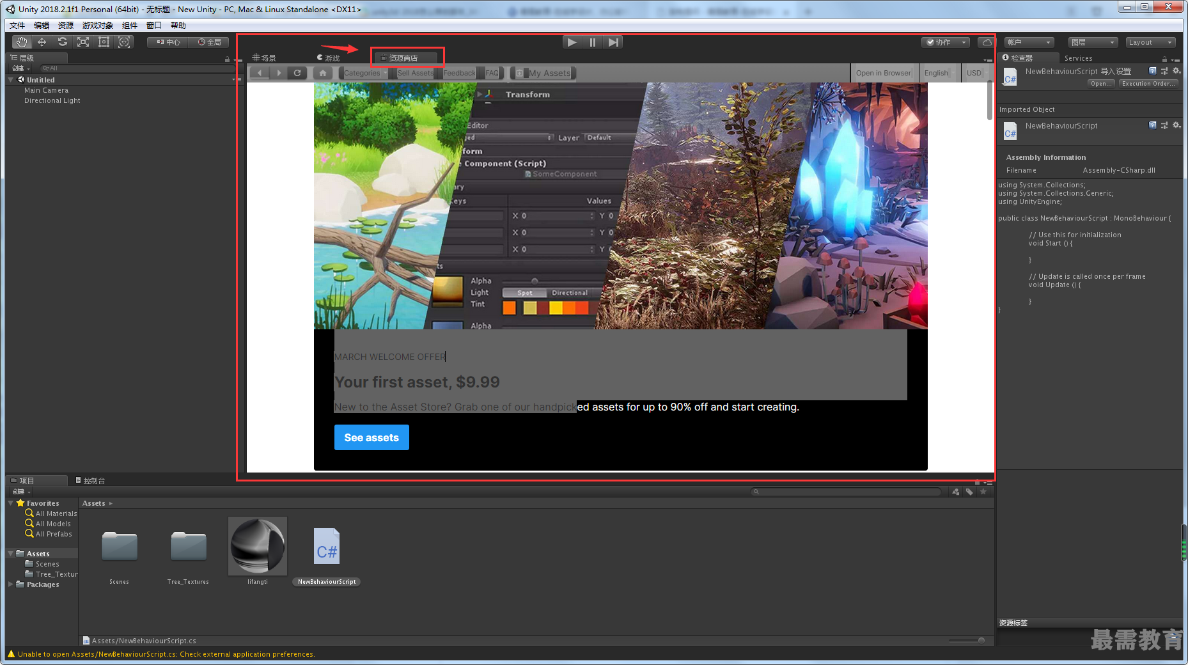
Task: Select the Move tool
Action: coord(42,42)
